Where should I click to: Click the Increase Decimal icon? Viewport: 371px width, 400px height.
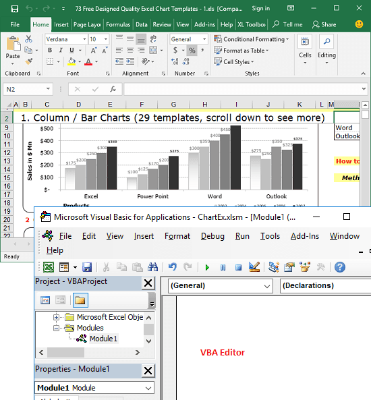pyautogui.click(x=175, y=61)
